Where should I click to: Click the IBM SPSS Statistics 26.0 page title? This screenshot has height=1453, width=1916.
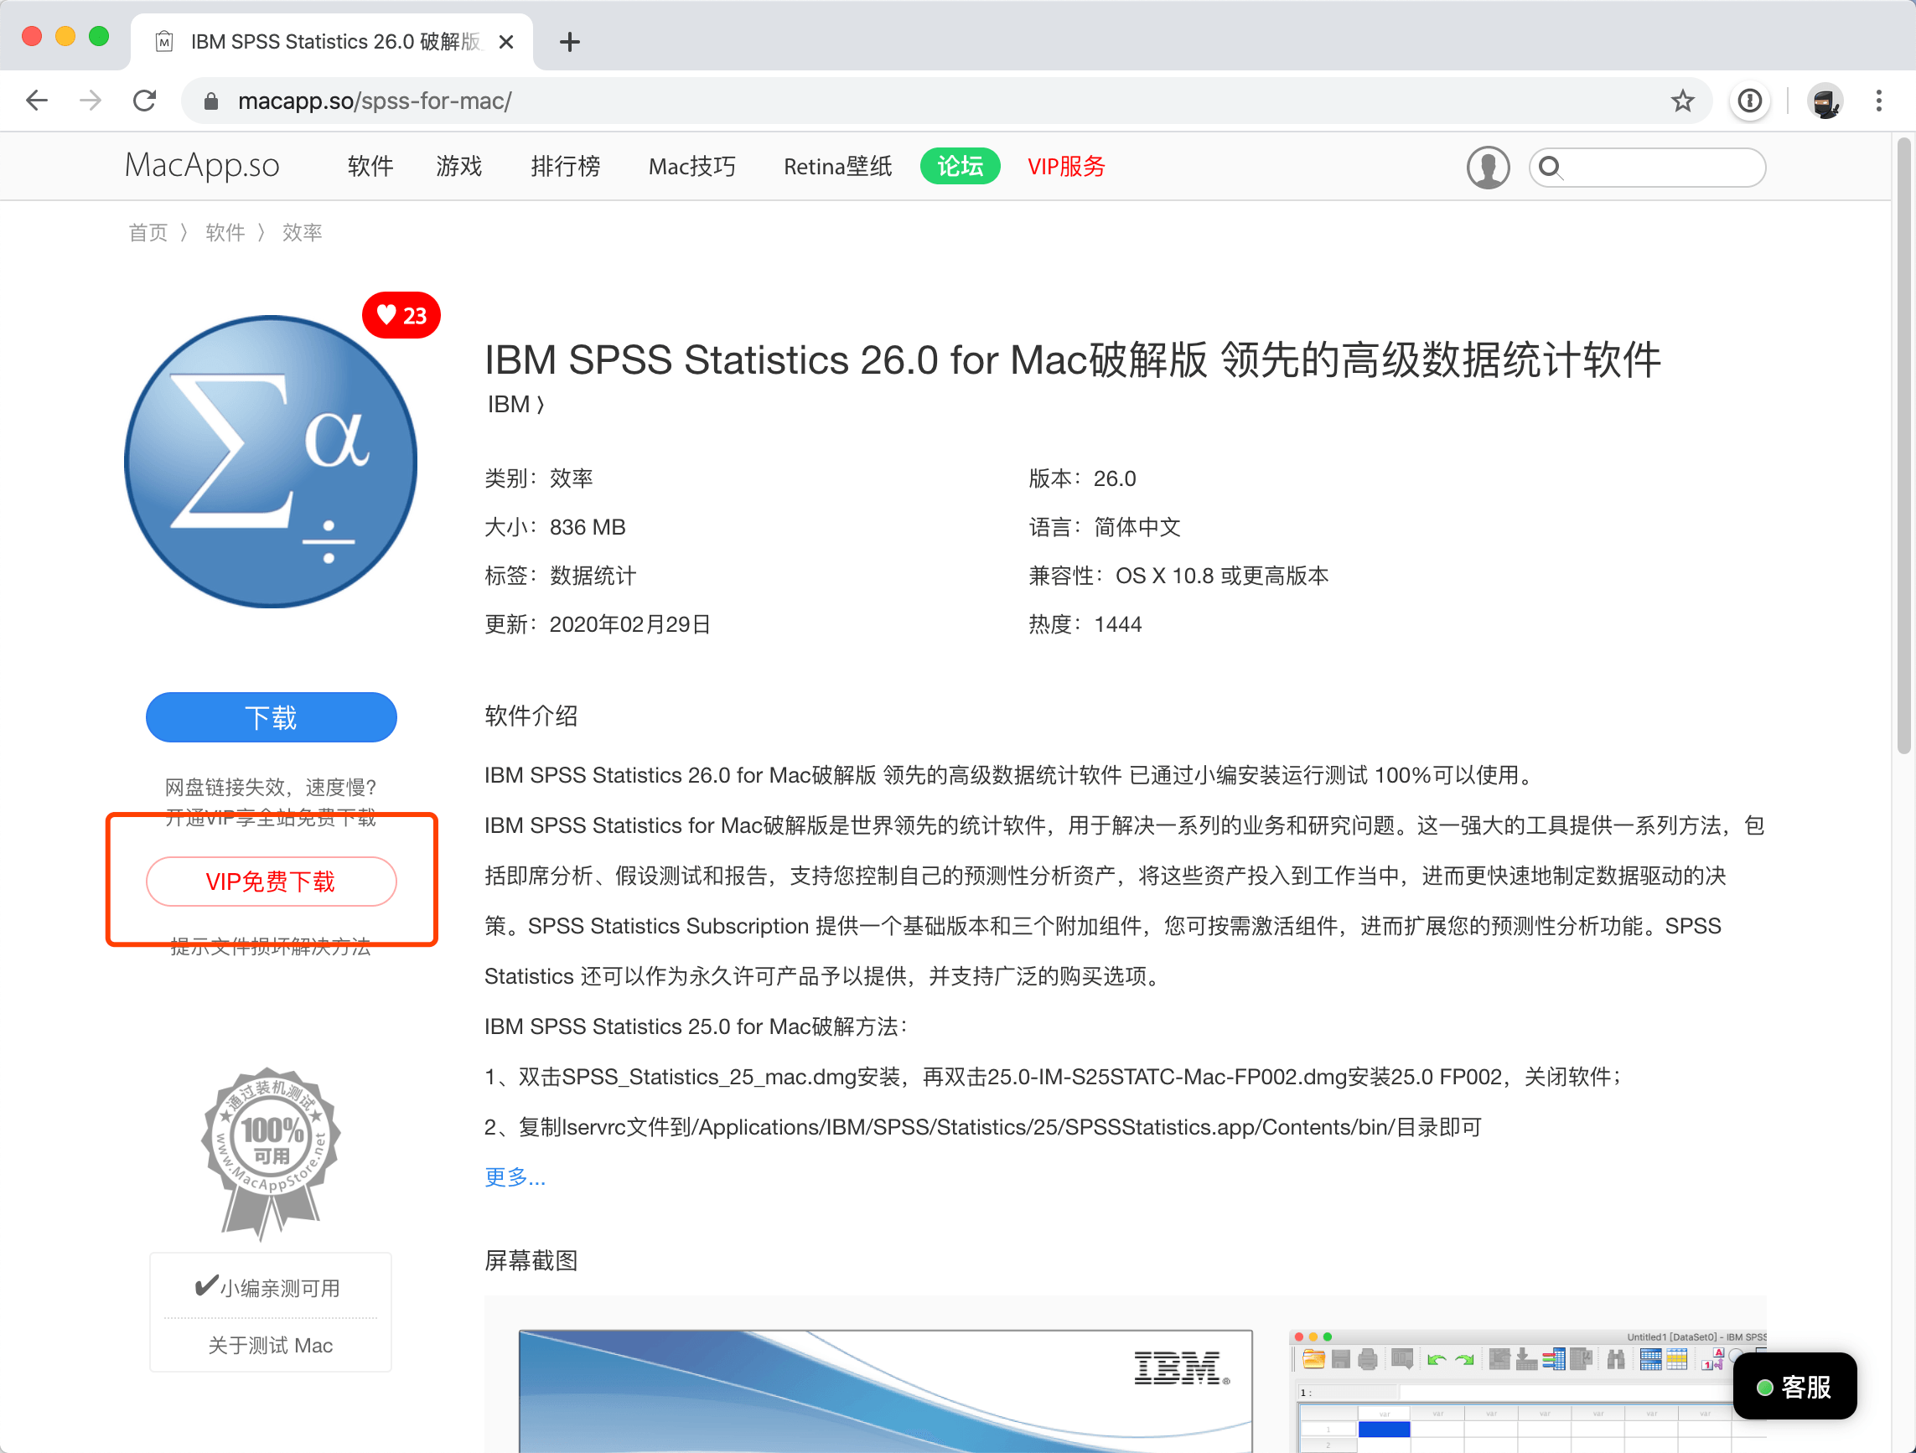(x=1072, y=359)
